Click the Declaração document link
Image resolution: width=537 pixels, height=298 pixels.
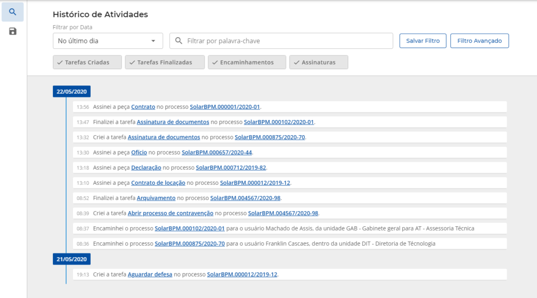146,168
